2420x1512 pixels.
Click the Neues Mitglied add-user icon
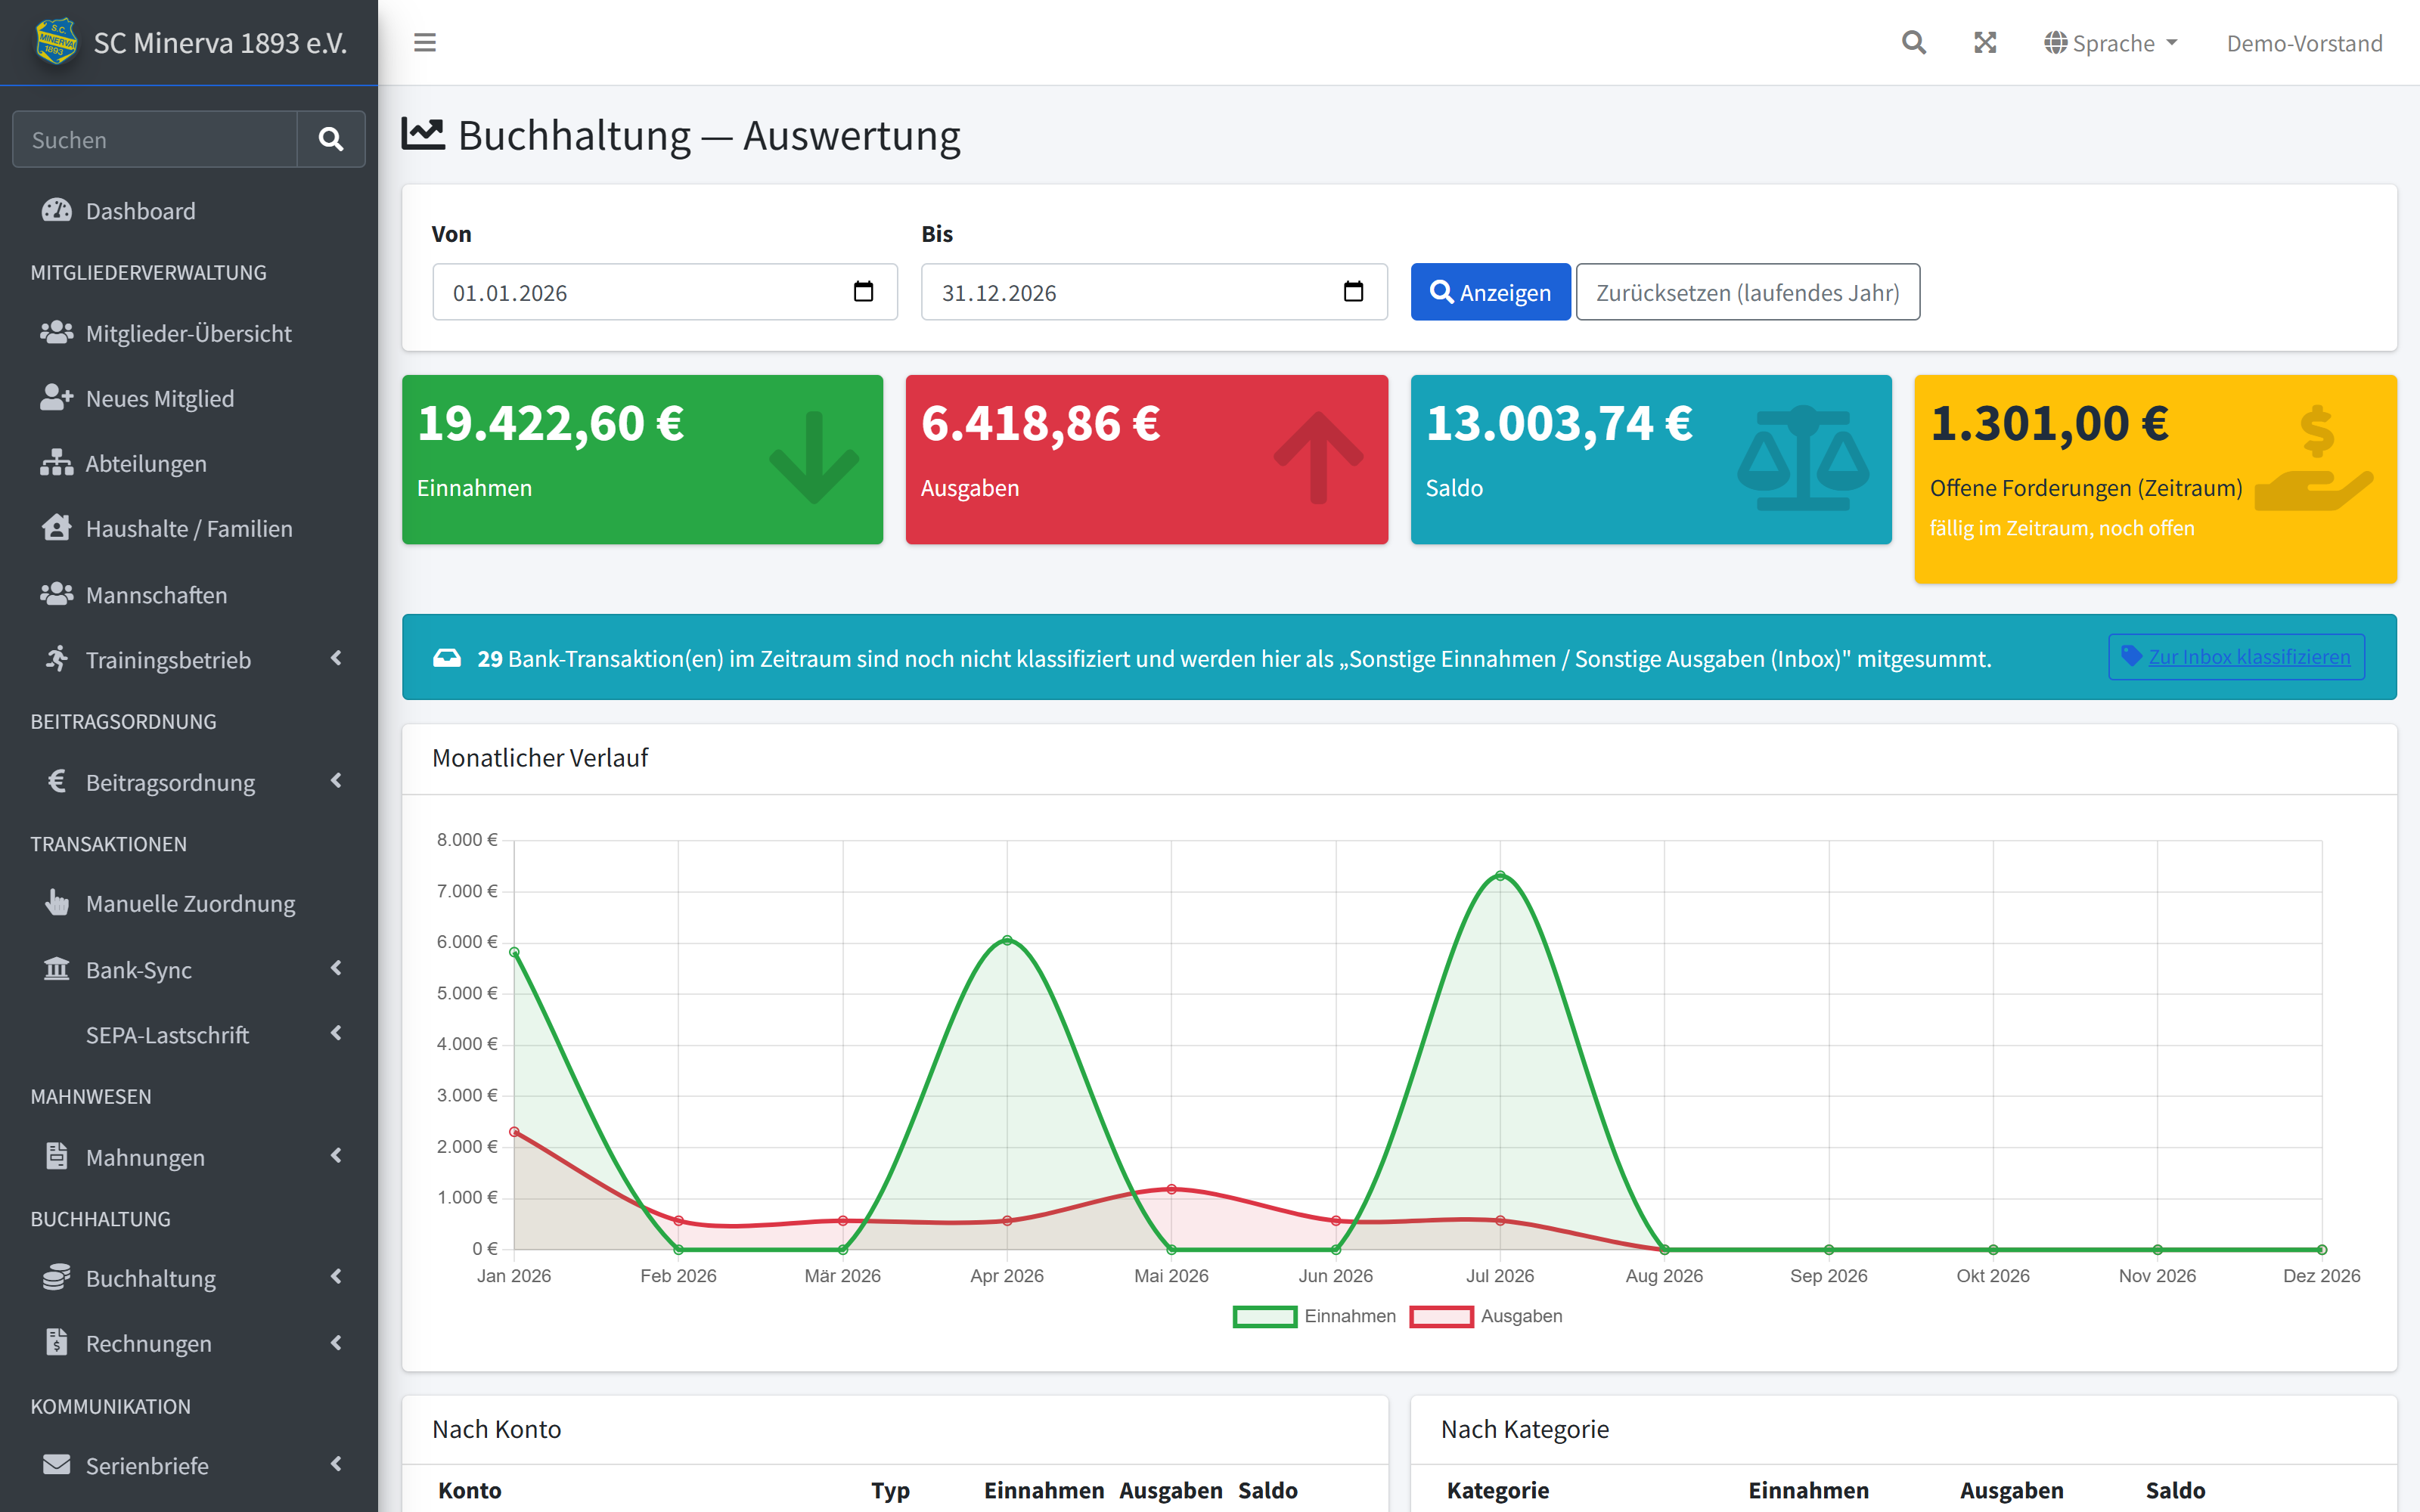[57, 398]
